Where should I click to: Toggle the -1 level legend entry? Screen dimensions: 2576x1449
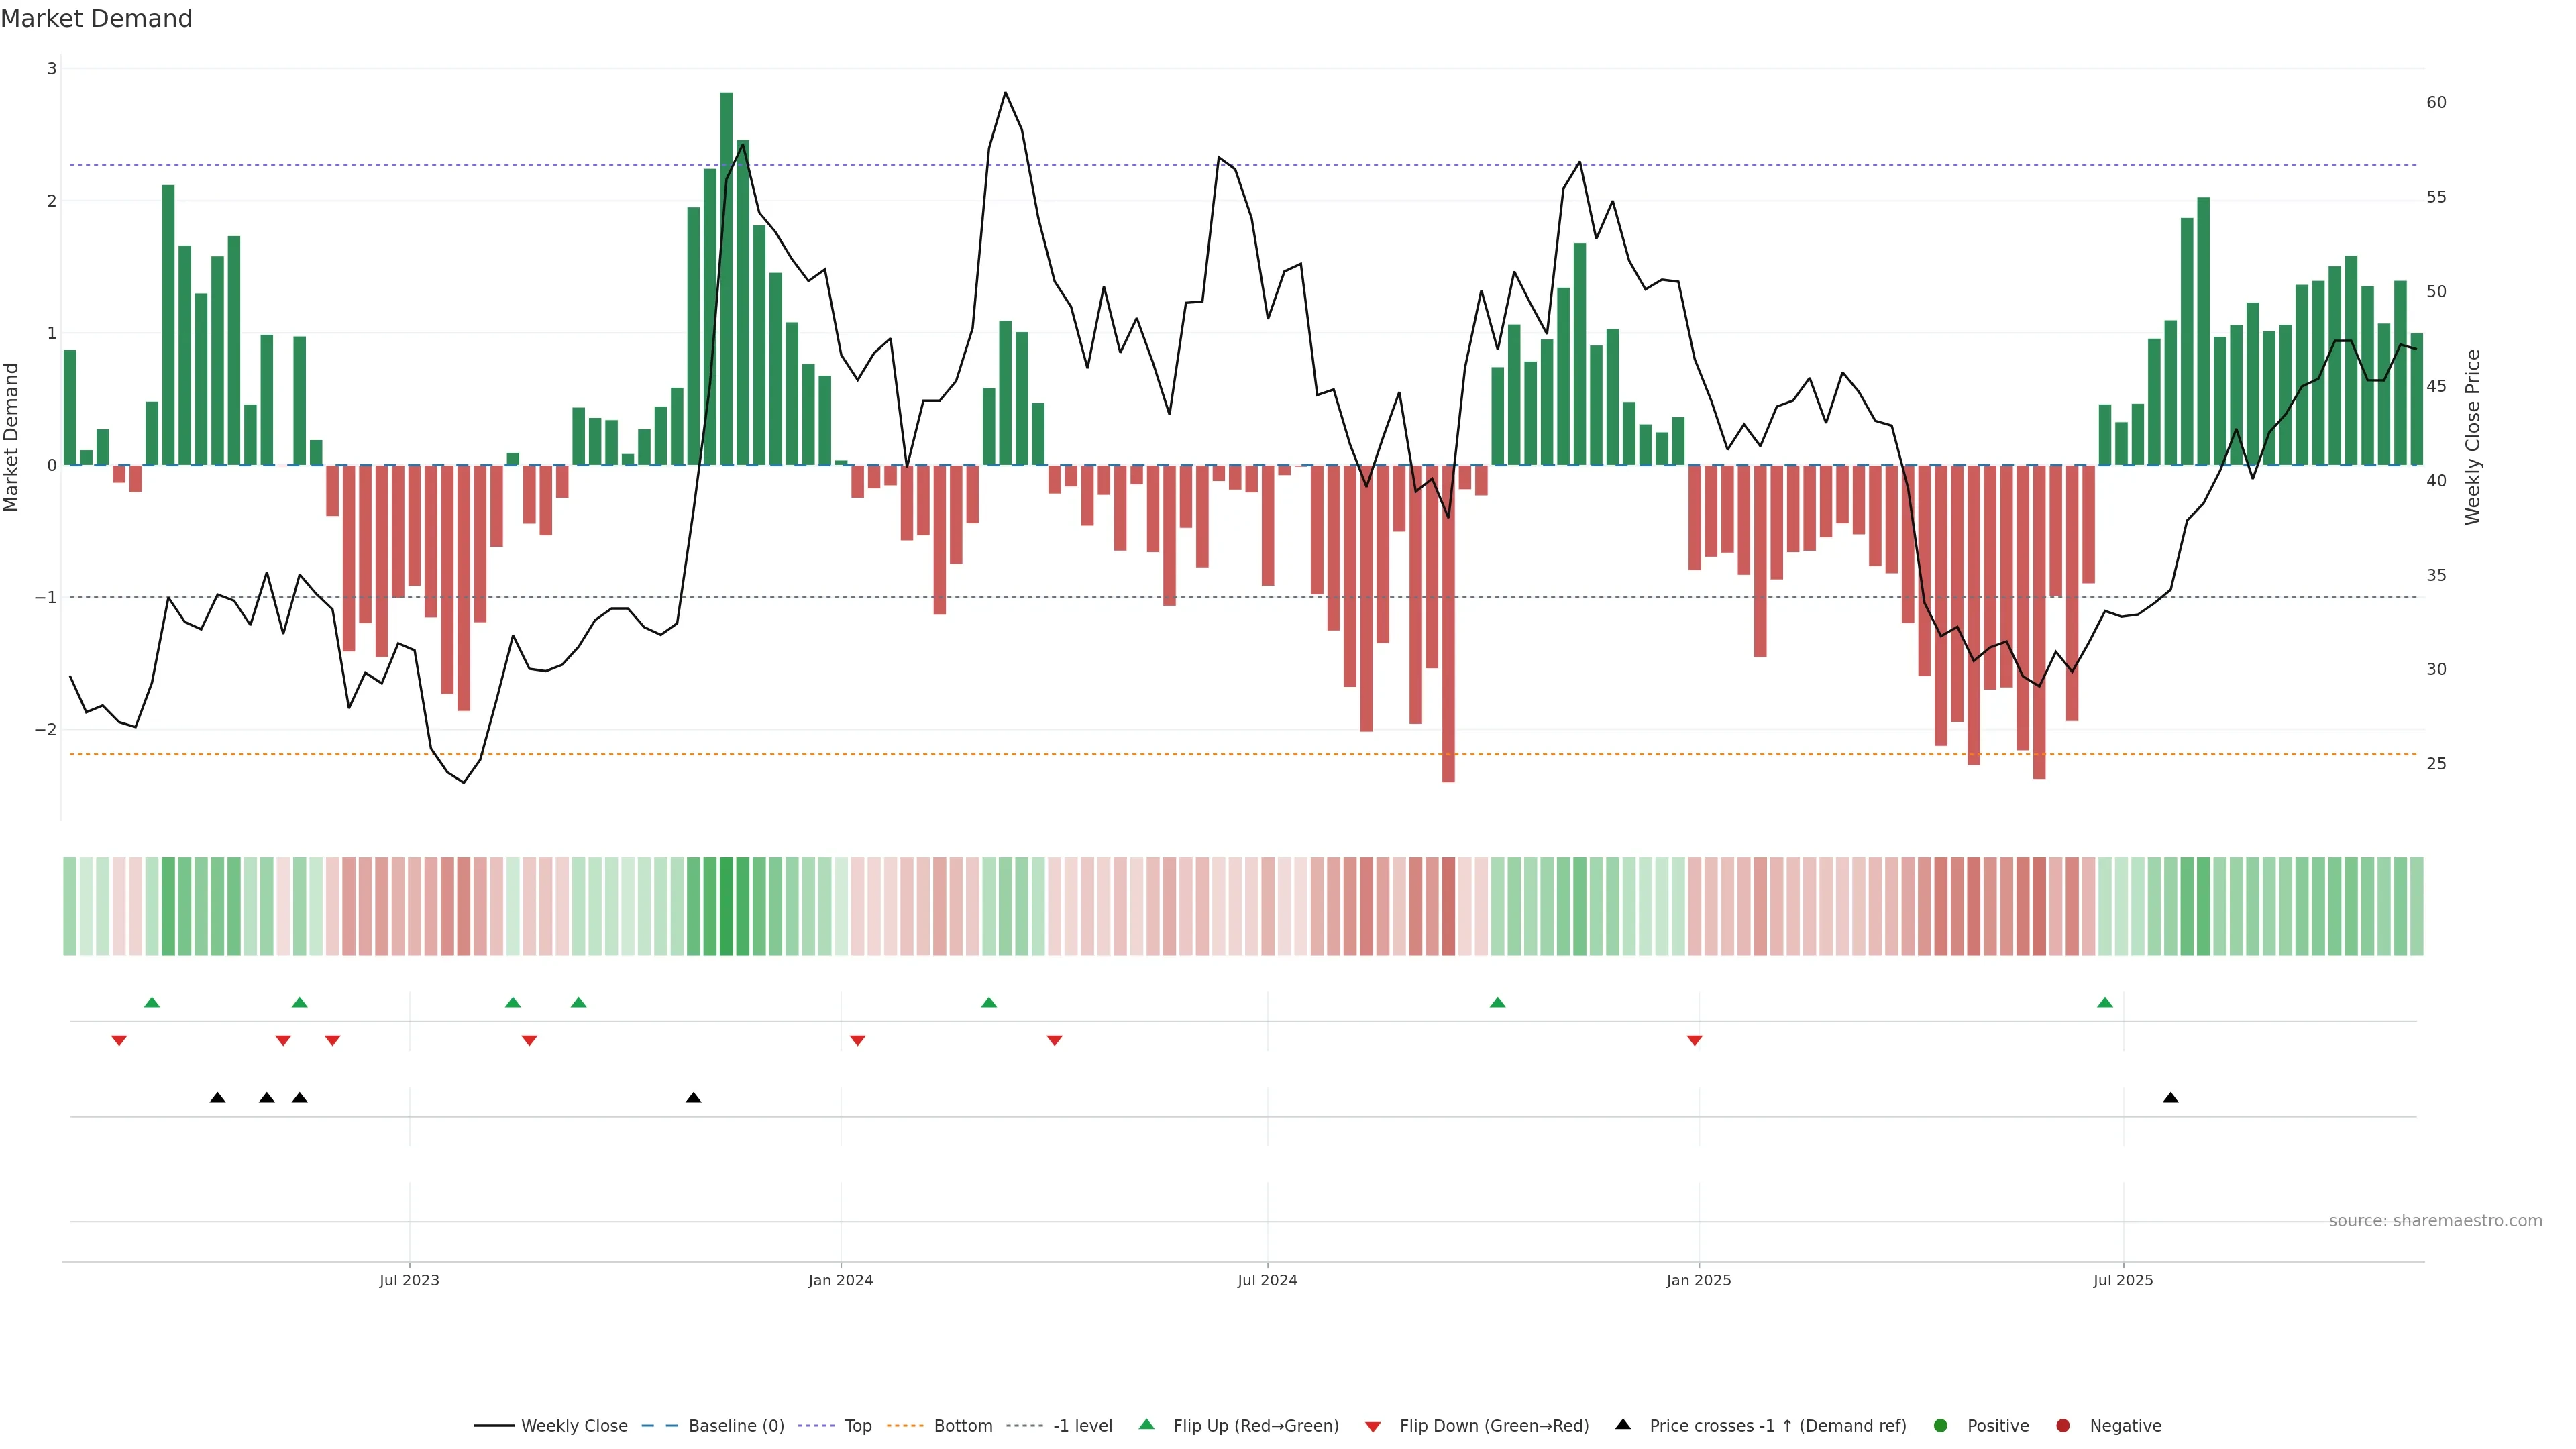click(1082, 1425)
